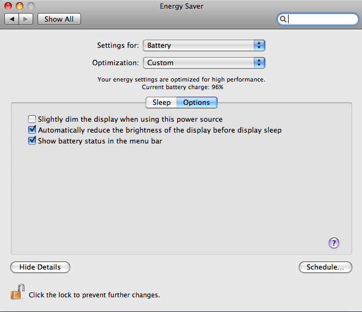Click the Optimization popup blue arrows
362x312 pixels.
tap(259, 63)
